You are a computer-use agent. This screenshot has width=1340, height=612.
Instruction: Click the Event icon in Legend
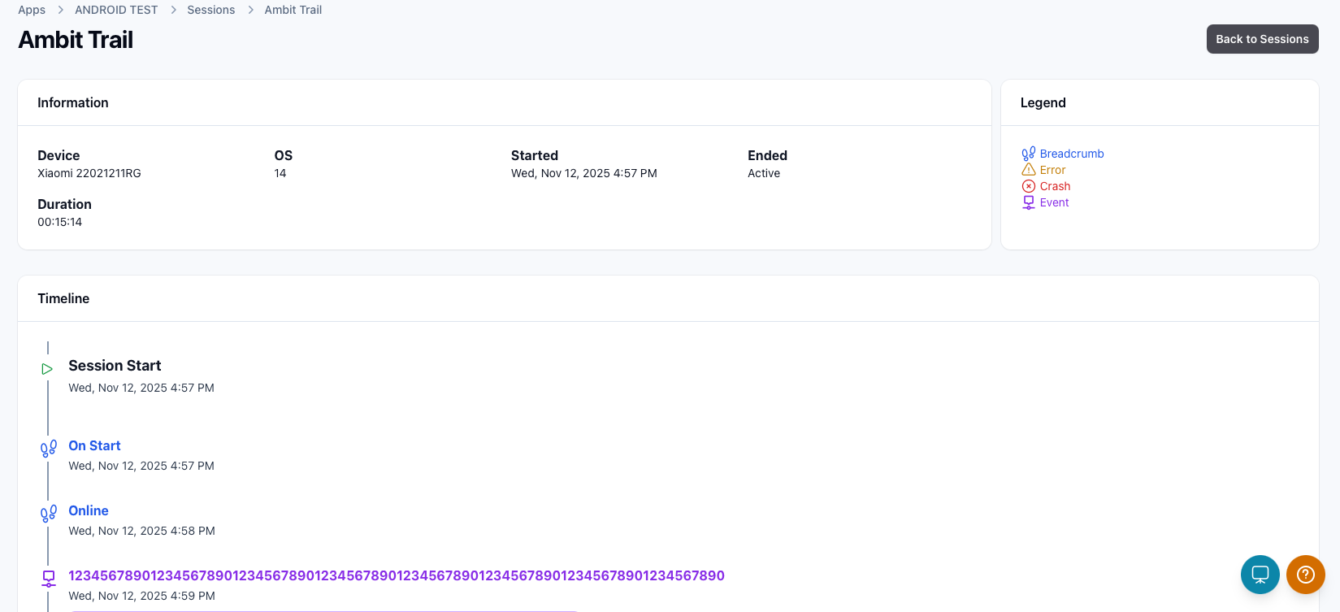coord(1028,202)
